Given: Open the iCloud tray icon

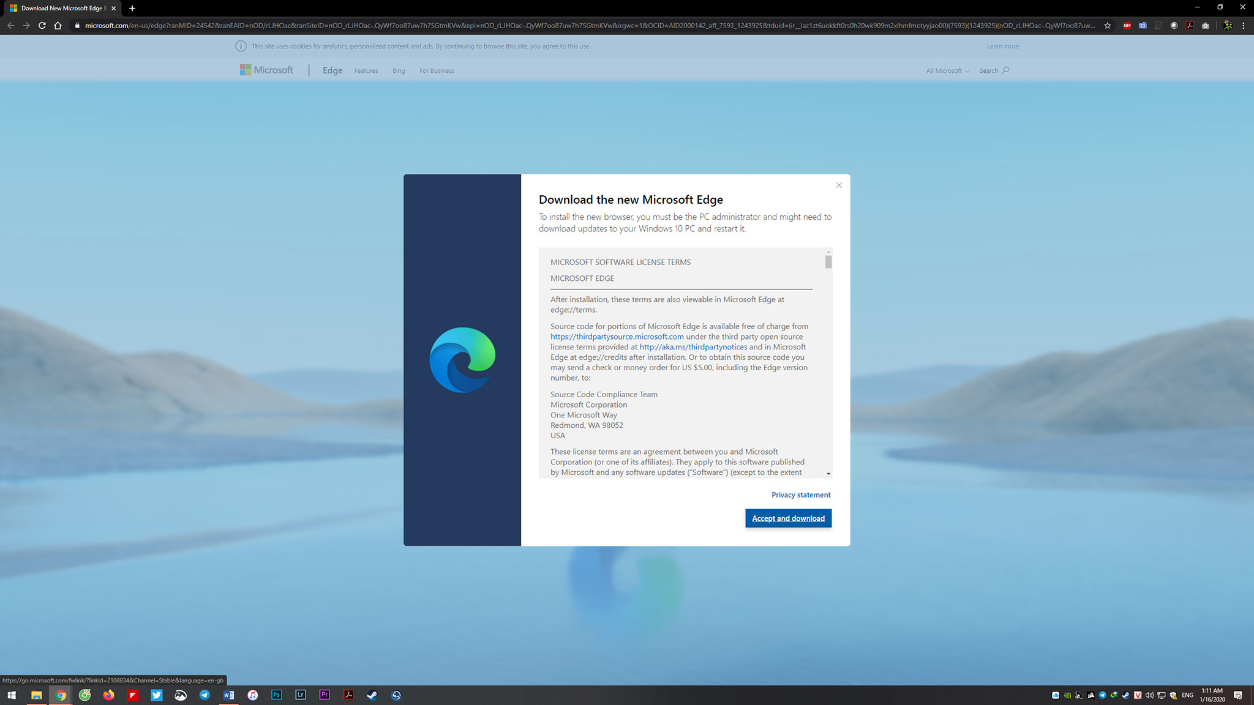Looking at the screenshot, I should (x=1055, y=695).
